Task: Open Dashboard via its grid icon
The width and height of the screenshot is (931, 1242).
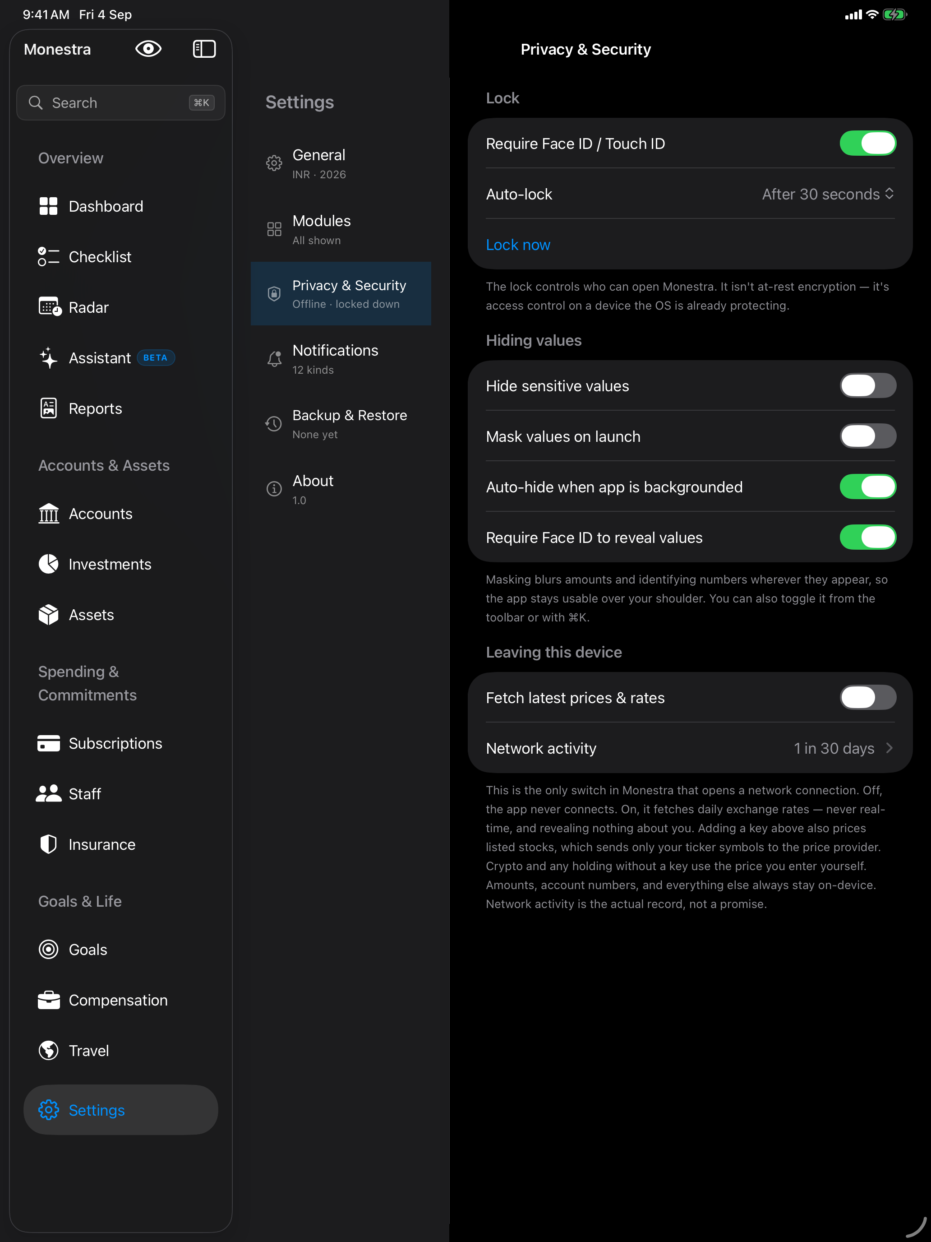Action: pos(48,206)
